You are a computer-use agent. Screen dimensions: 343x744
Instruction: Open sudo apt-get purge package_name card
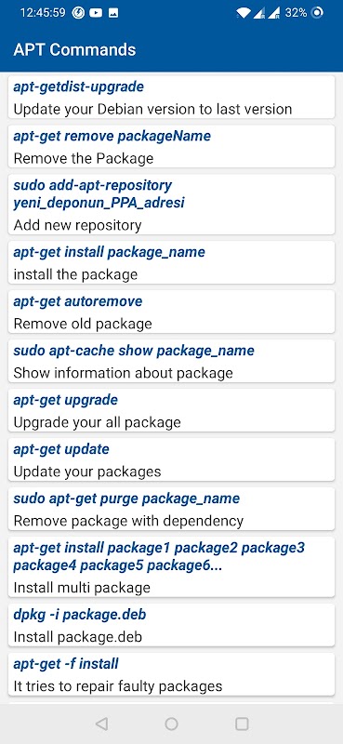coord(171,509)
